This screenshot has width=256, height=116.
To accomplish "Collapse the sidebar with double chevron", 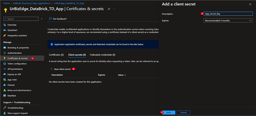I will point(42,19).
